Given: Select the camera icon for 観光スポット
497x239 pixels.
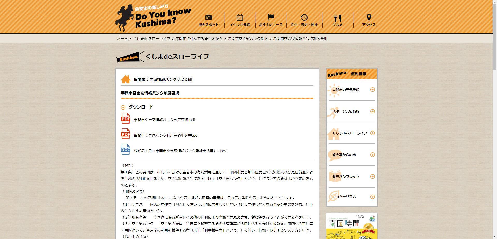Looking at the screenshot, I should point(209,17).
